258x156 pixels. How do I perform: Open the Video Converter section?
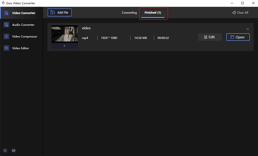point(21,13)
